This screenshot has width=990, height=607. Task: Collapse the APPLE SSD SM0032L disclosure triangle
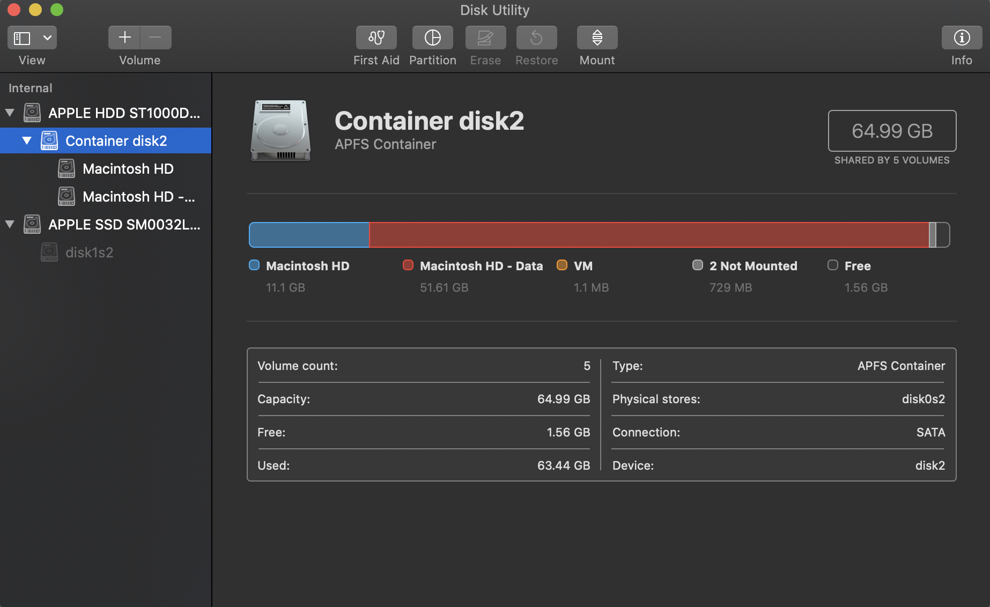coord(10,224)
